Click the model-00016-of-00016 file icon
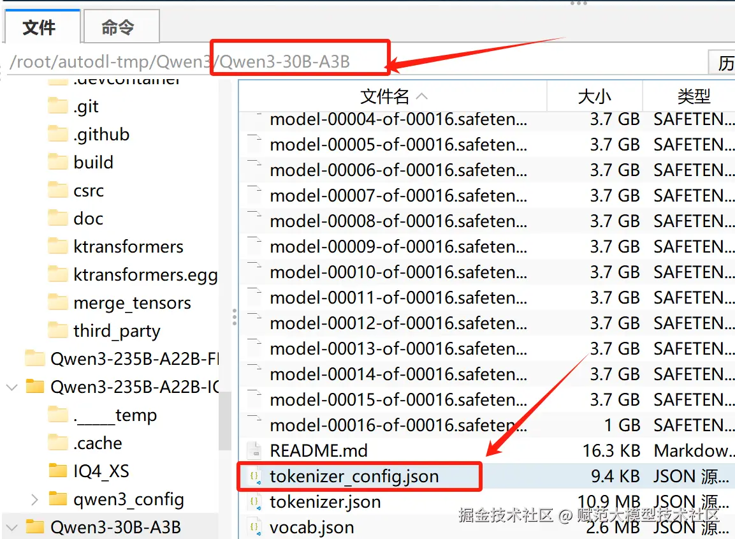Viewport: 735px width, 539px height. pyautogui.click(x=254, y=425)
